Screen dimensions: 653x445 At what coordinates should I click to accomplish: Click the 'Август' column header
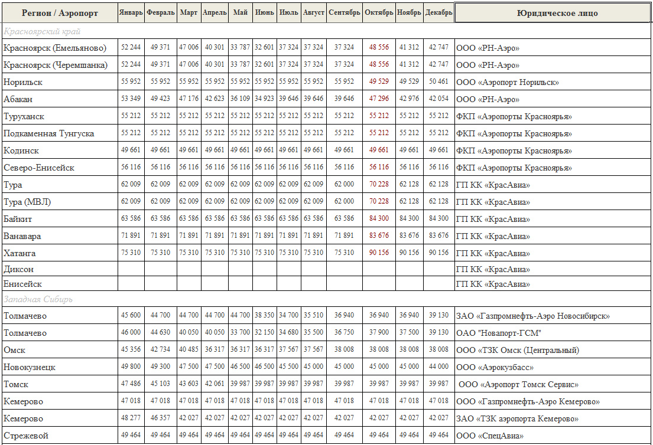(314, 12)
